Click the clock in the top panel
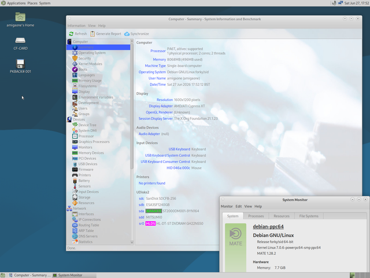Viewport: 370px width, 278px height. (356, 3)
